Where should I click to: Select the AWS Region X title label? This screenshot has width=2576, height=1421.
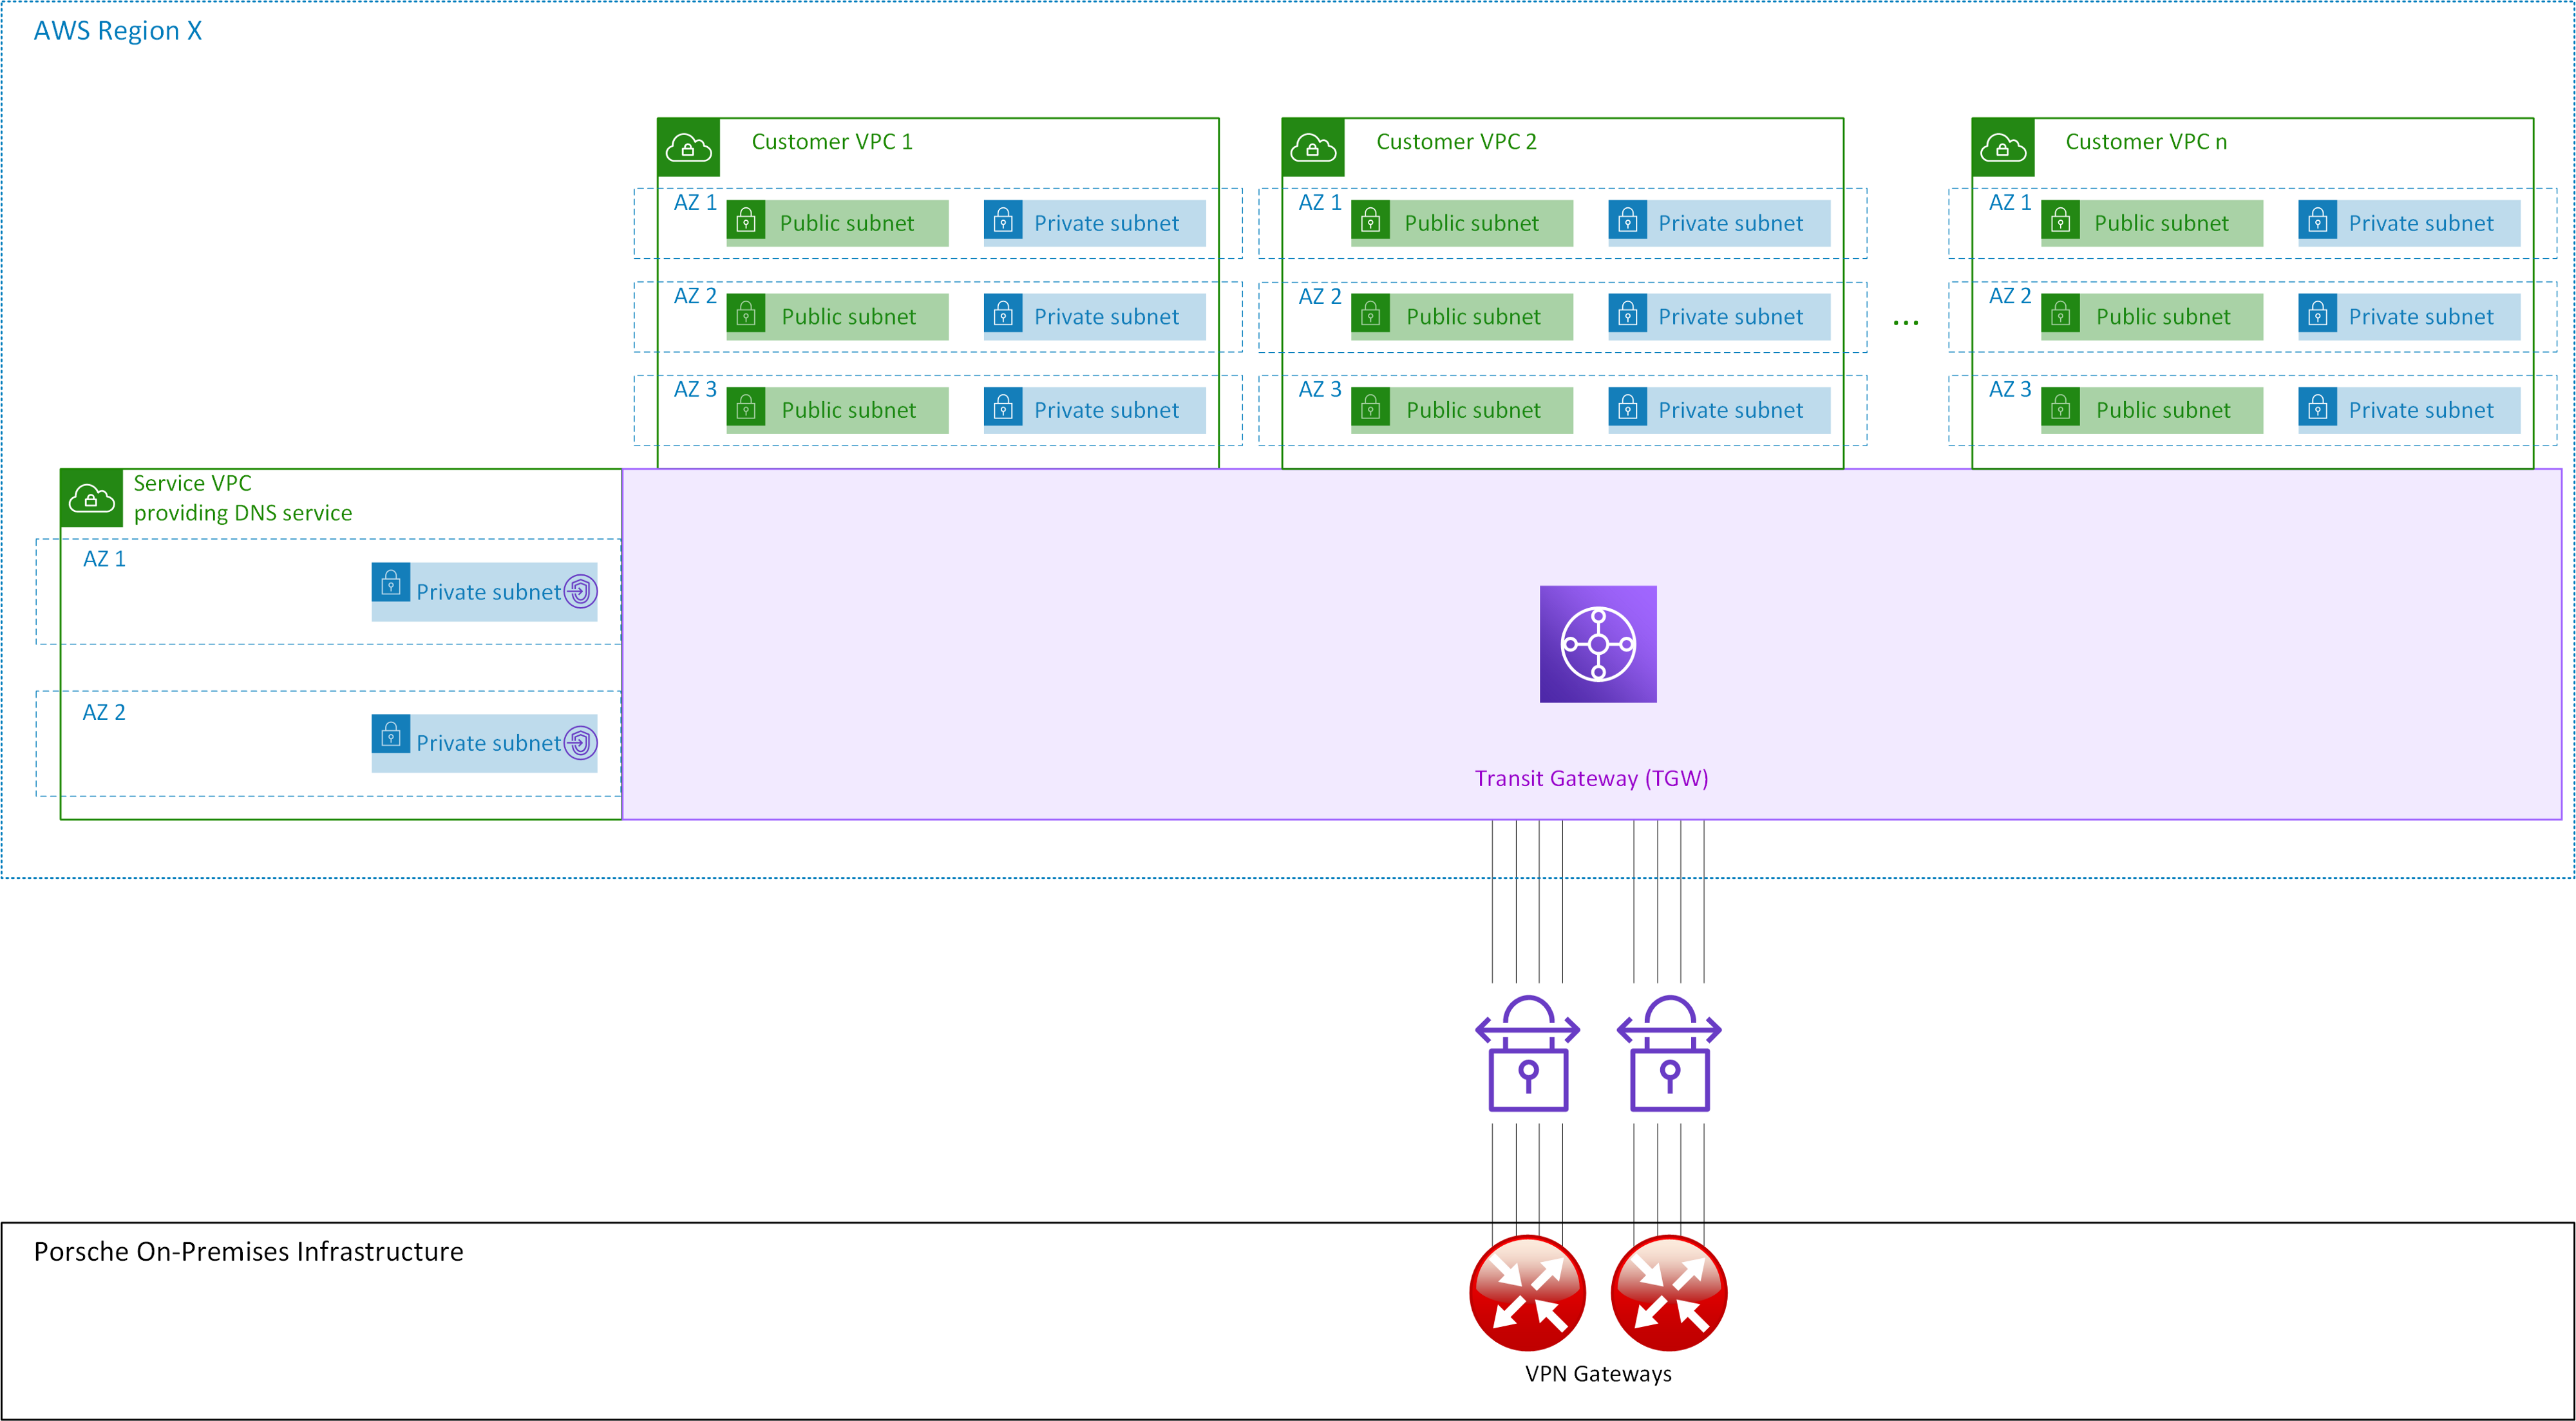coord(117,30)
